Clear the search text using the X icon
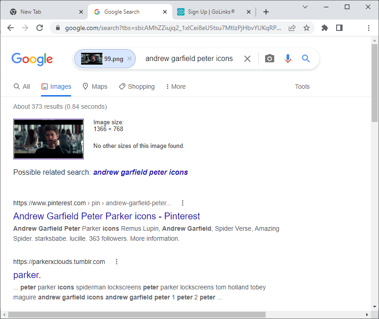The height and width of the screenshot is (319, 379). pyautogui.click(x=247, y=58)
